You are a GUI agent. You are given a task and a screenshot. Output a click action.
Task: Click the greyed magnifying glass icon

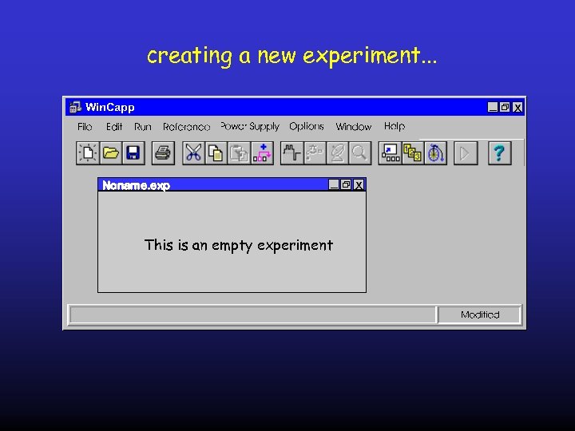click(359, 152)
